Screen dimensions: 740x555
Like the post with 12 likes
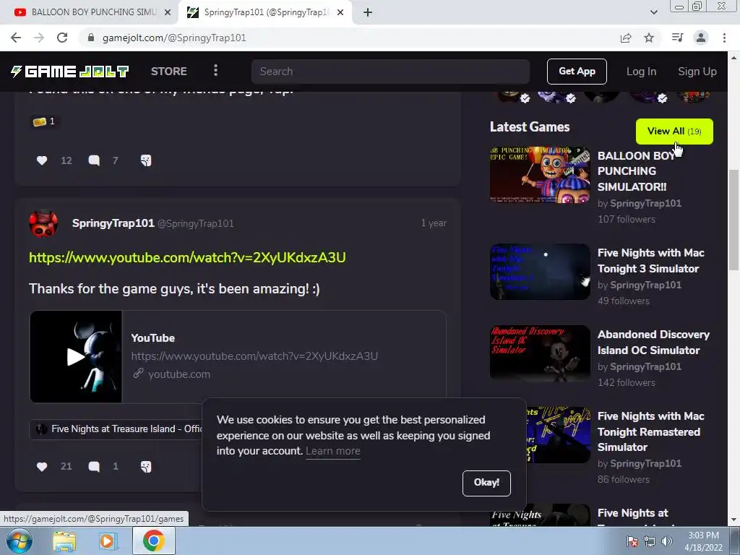click(x=42, y=160)
